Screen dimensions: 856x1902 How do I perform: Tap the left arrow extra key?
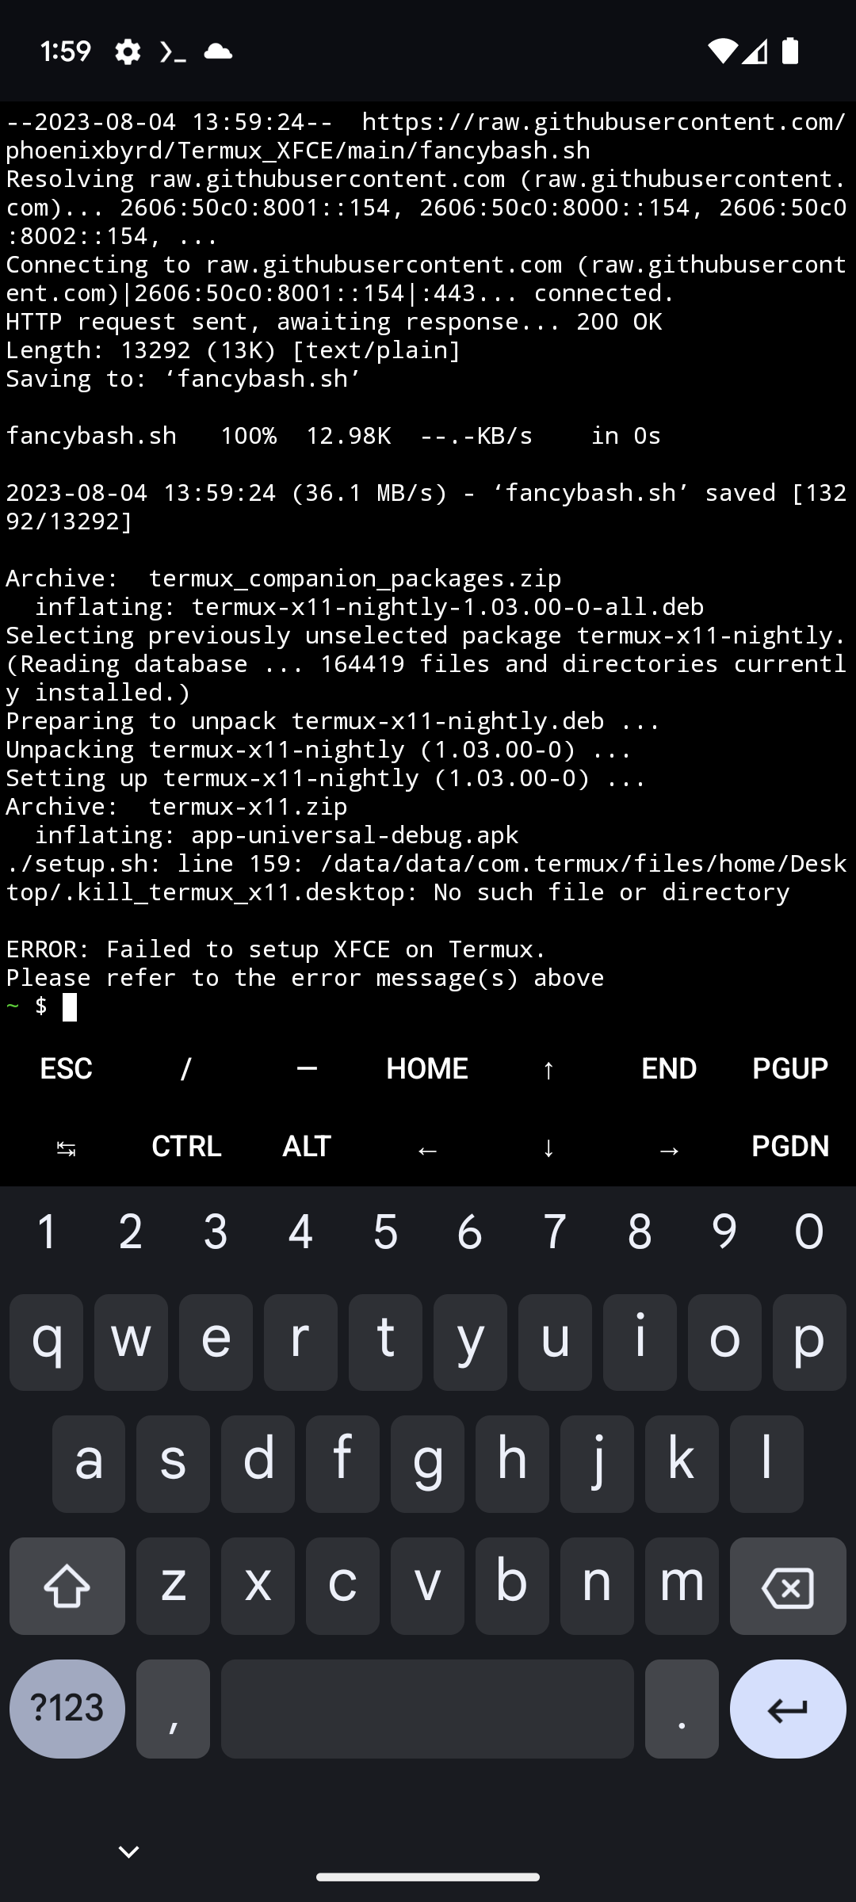click(x=428, y=1148)
